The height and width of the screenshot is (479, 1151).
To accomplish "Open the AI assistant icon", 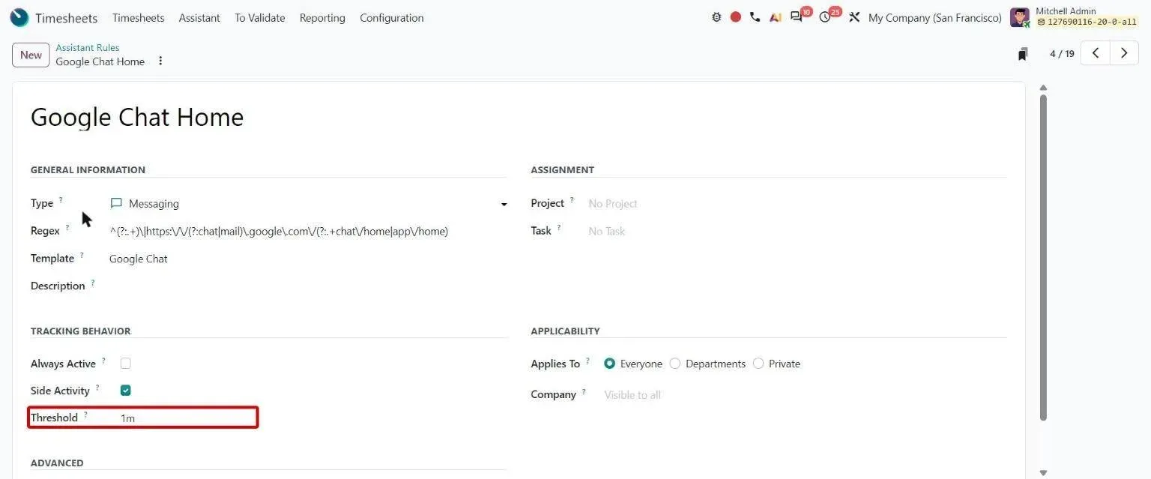I will (776, 17).
